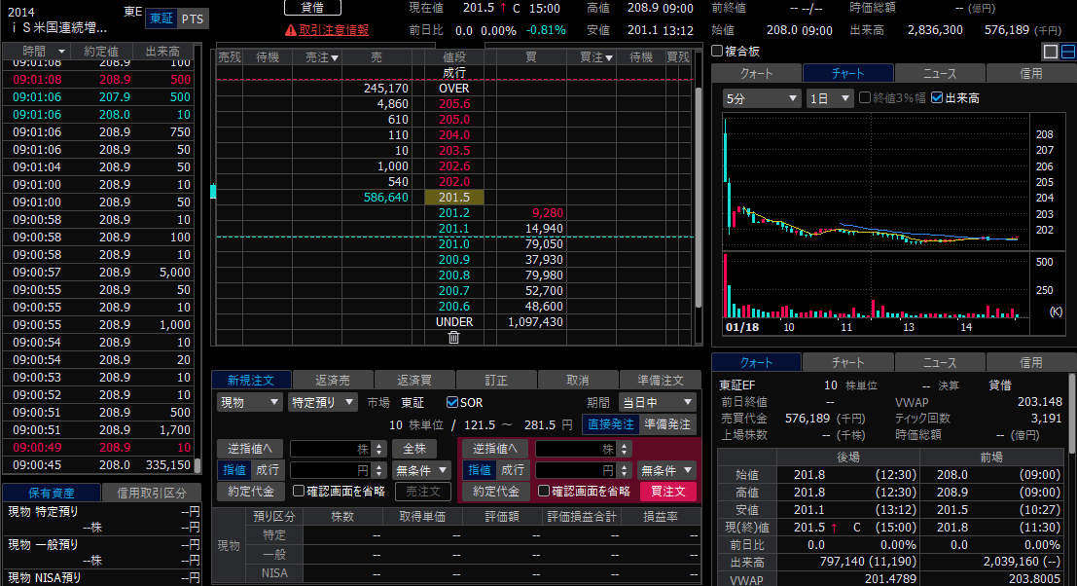Image resolution: width=1077 pixels, height=586 pixels.
Task: Click the sort arrow in 時間 column header
Action: point(61,52)
